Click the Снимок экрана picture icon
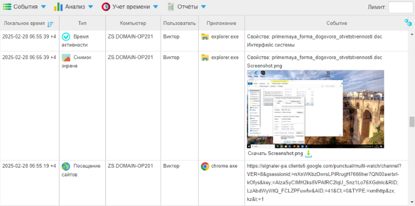This screenshot has height=206, width=415. pos(66,57)
